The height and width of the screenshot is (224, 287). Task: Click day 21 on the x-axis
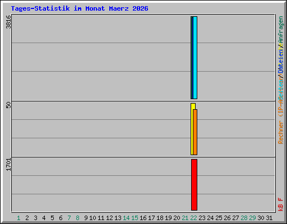point(185,218)
